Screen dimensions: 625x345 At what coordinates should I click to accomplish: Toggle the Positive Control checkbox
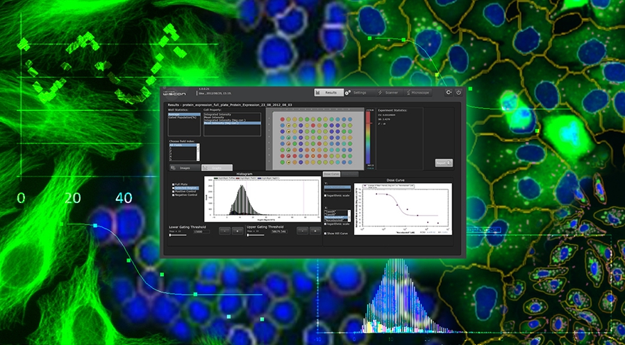pos(173,192)
